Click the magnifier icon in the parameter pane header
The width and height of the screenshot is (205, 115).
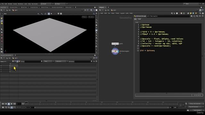point(197,16)
